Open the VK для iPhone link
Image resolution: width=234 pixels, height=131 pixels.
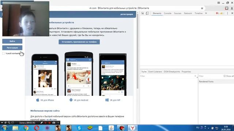(47, 100)
